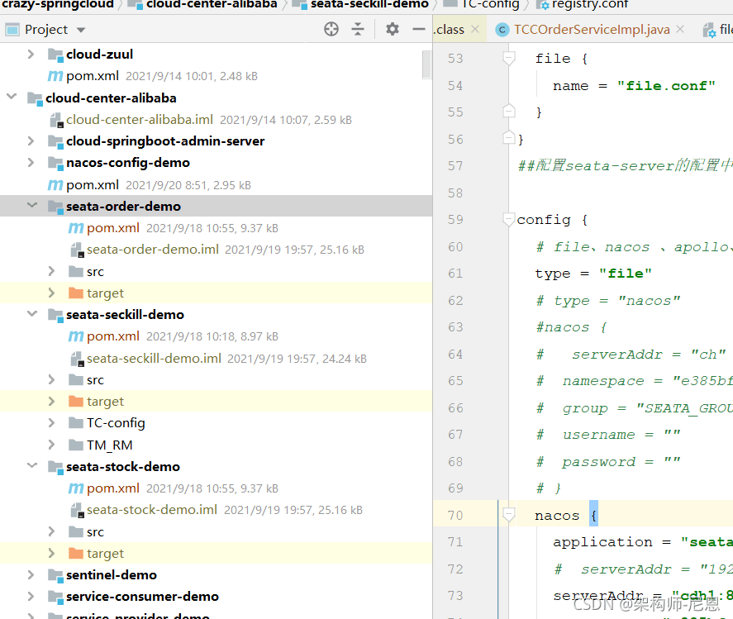Expand the TC-config folder
Viewport: 733px width, 619px height.
tap(51, 422)
